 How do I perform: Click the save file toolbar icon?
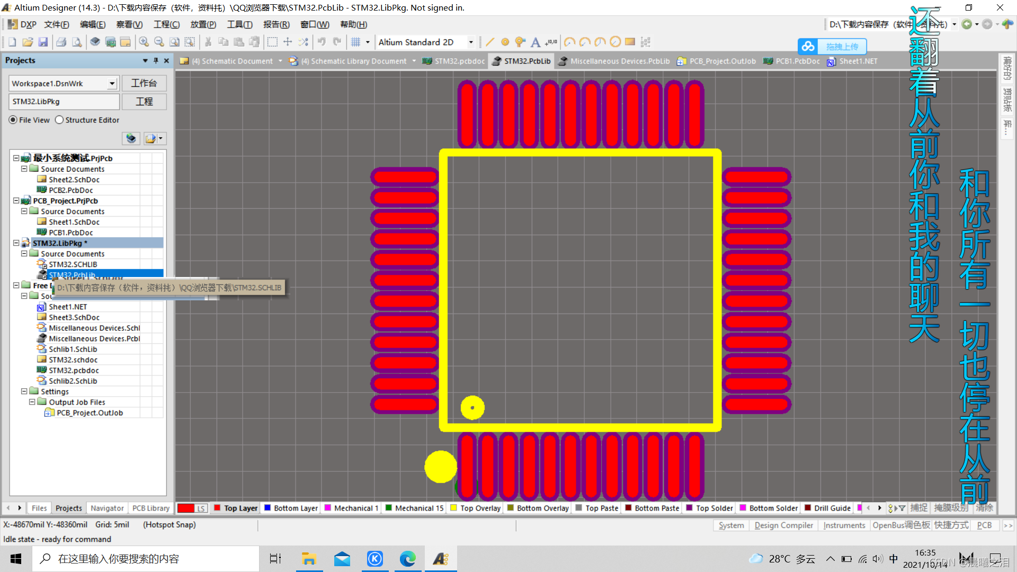(43, 42)
